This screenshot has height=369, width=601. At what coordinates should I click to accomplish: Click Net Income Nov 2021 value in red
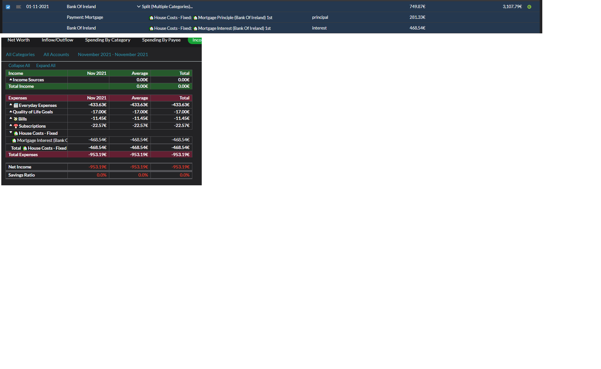click(97, 167)
